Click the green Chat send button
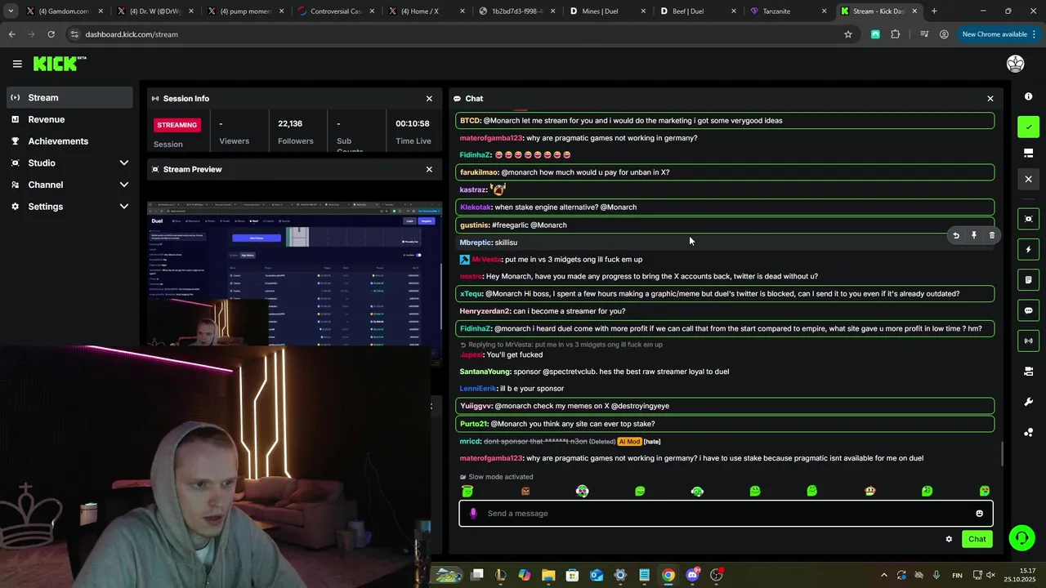1046x588 pixels. [x=977, y=539]
